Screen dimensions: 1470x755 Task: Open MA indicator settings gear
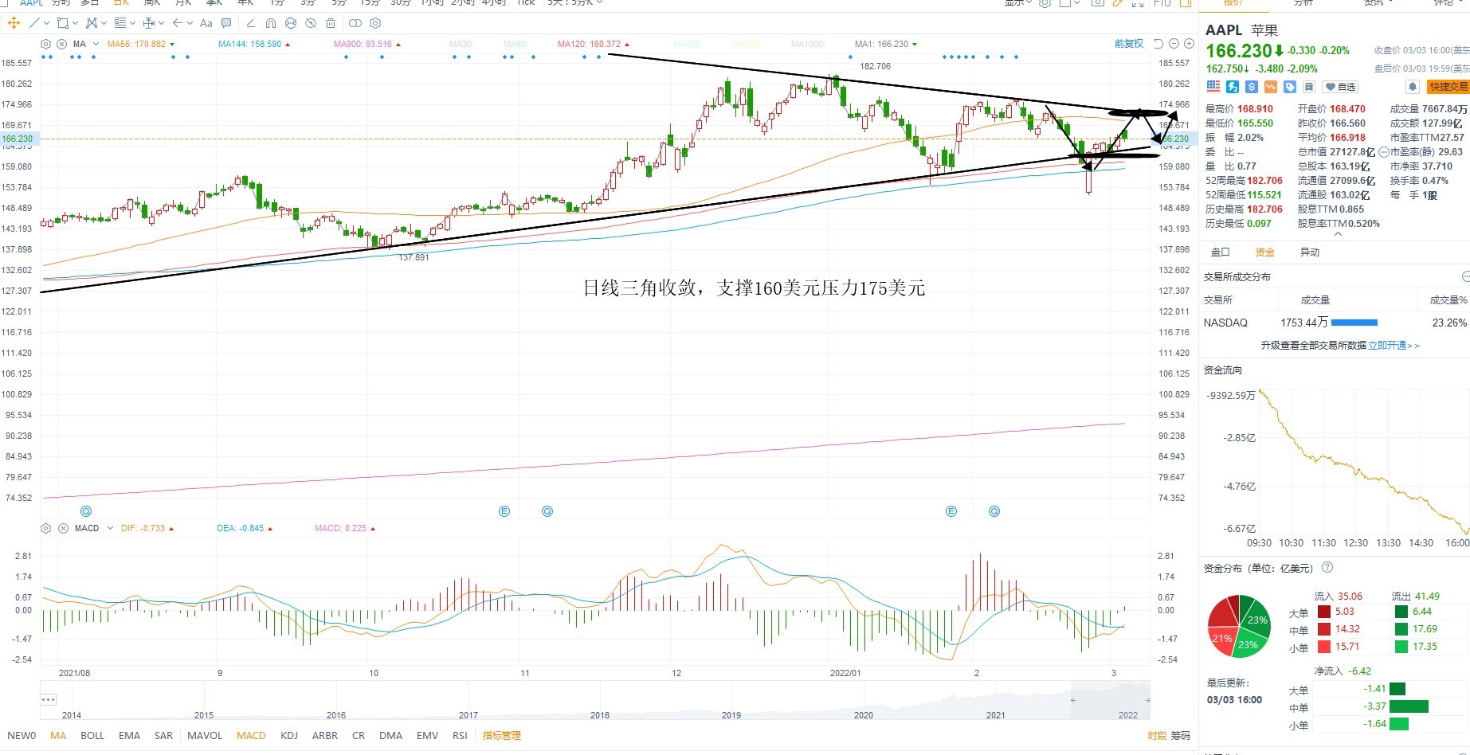click(45, 44)
